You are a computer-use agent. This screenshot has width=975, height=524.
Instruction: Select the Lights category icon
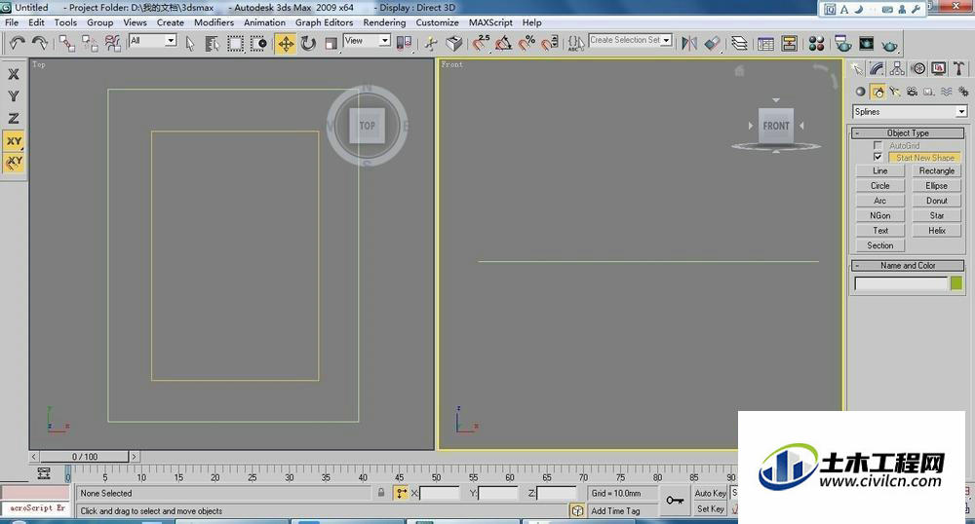(x=895, y=92)
